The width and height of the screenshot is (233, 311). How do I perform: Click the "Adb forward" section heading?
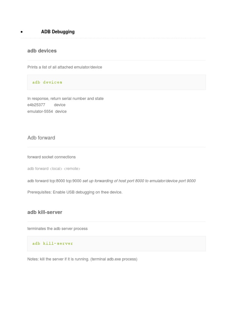[x=41, y=138]
